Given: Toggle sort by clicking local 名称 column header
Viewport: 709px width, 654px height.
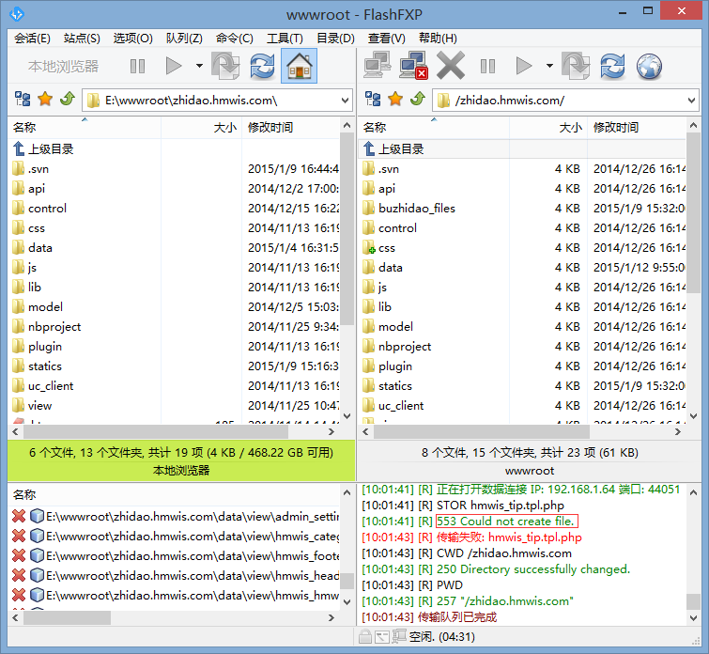Looking at the screenshot, I should tap(25, 128).
